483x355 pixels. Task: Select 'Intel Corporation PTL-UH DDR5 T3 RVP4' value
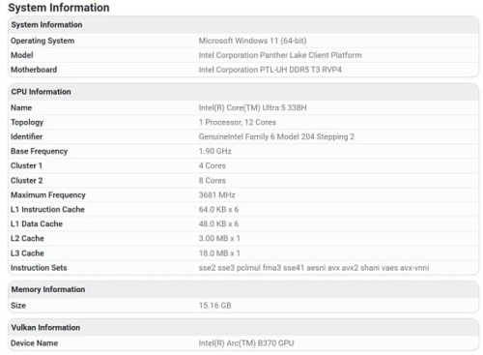tap(270, 70)
